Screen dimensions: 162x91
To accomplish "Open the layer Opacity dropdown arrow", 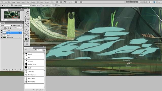I will [21, 25].
